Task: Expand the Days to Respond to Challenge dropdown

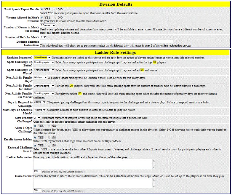Action: pos(39,102)
